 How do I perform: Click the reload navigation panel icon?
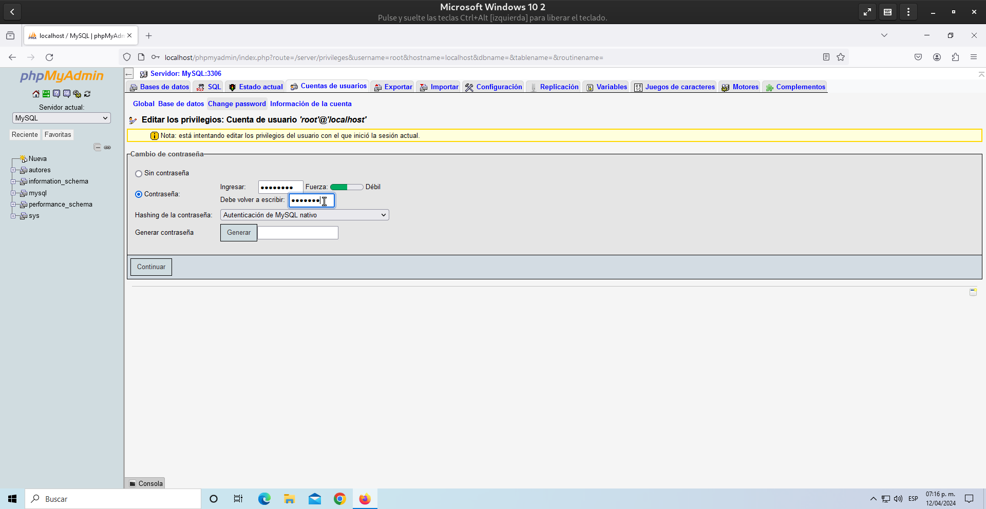point(87,94)
